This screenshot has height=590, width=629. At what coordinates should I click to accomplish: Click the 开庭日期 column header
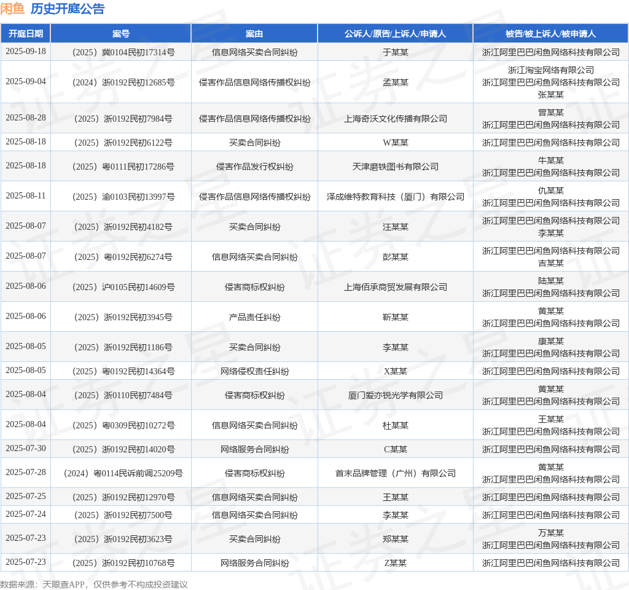click(26, 34)
